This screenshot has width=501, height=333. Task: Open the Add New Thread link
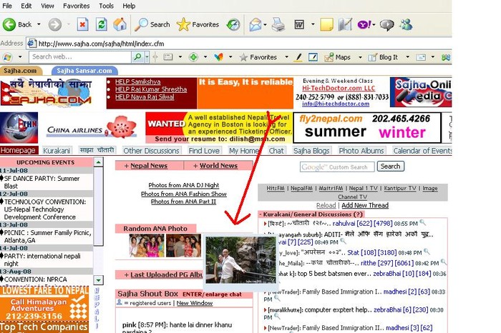(365, 205)
